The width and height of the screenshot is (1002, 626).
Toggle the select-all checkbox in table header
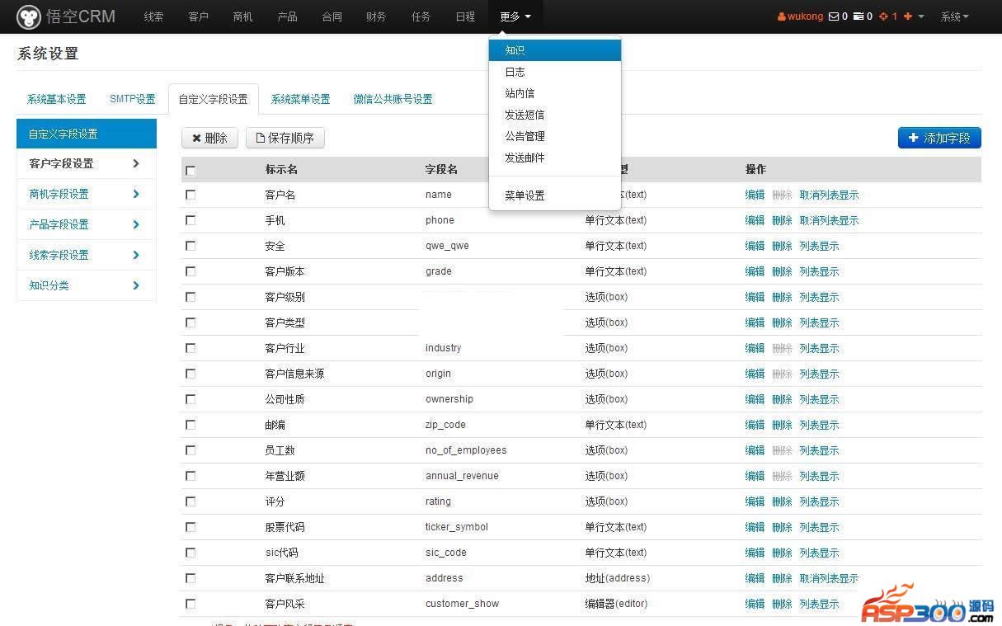click(191, 171)
